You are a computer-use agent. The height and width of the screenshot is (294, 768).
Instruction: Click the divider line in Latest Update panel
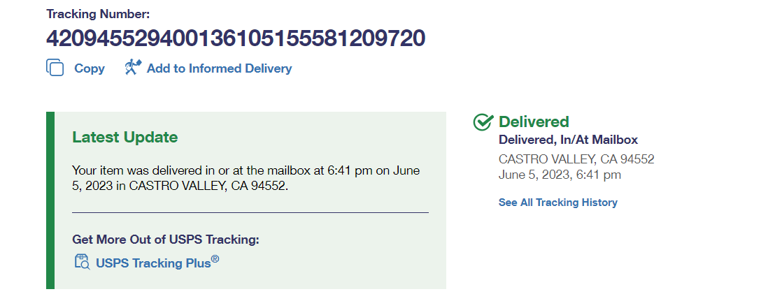(x=250, y=212)
